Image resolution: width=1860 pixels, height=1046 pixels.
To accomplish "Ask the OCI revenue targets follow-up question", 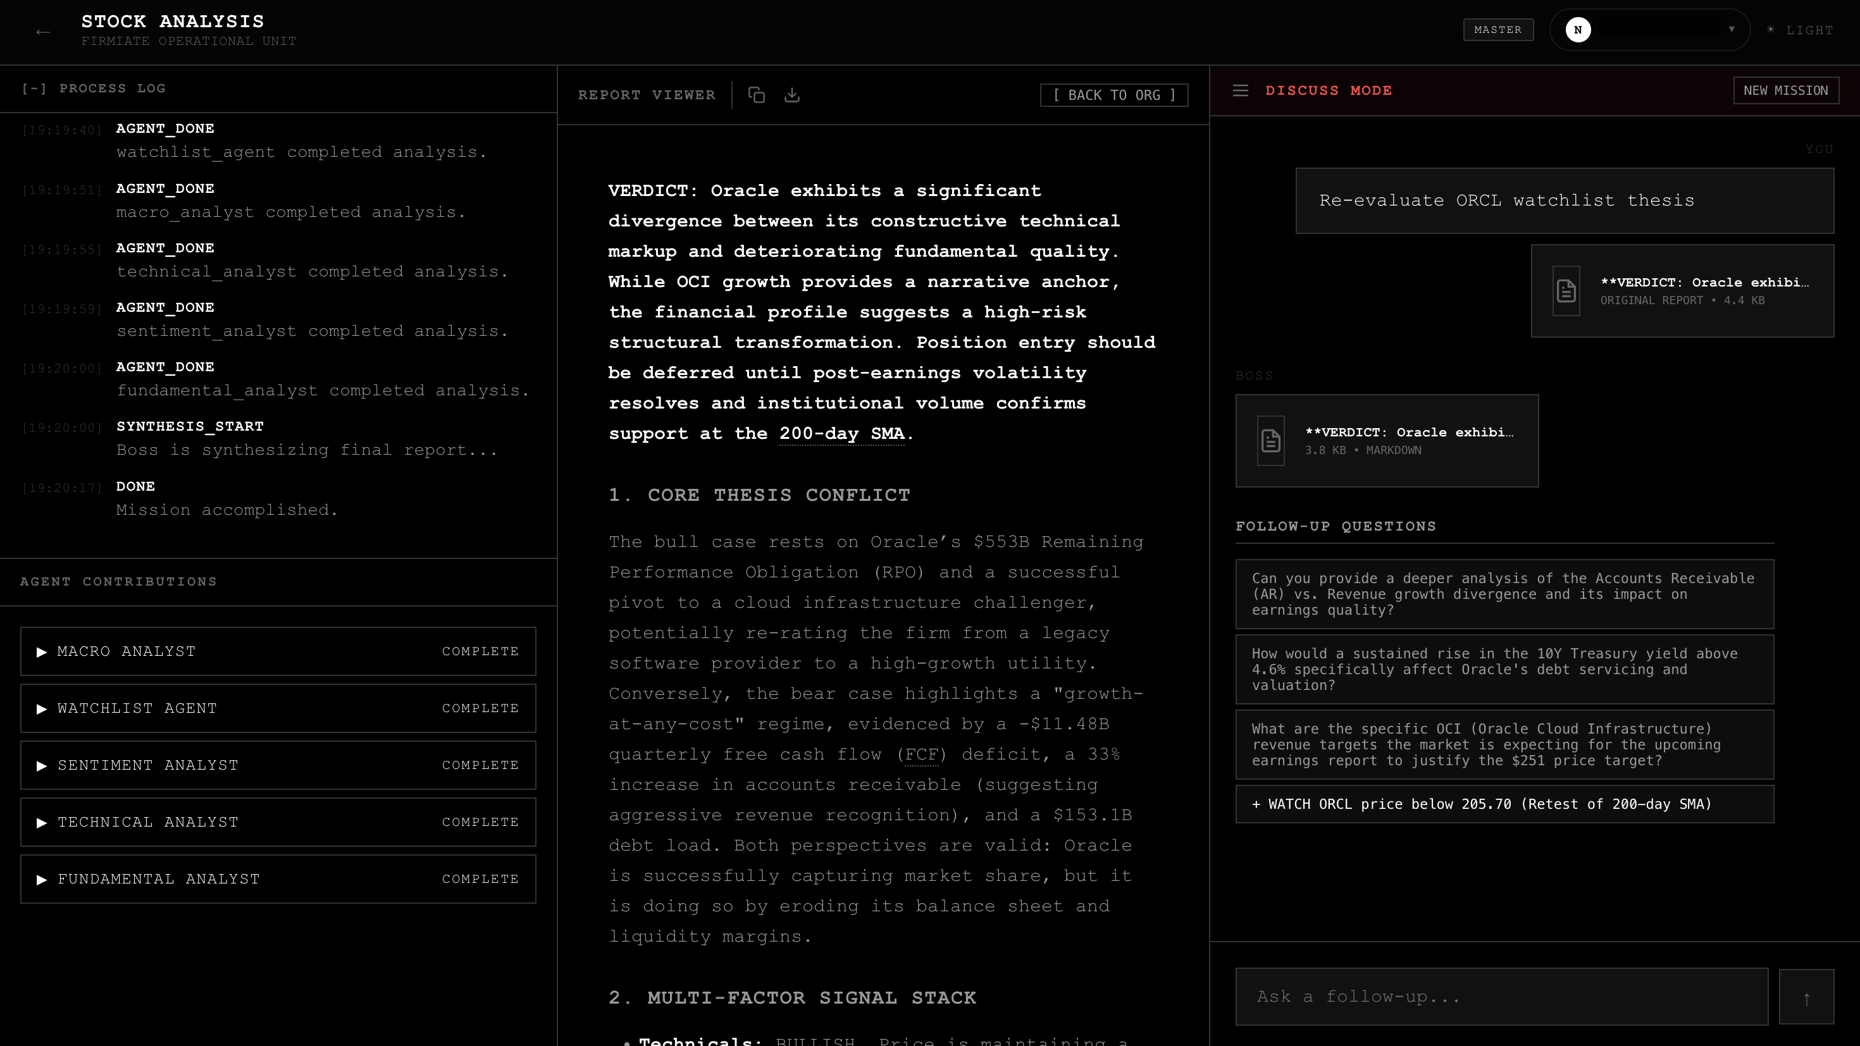I will [x=1504, y=744].
